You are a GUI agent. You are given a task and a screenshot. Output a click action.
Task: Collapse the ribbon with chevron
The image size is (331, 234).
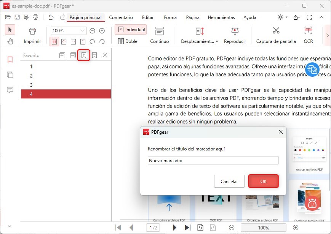[321, 17]
